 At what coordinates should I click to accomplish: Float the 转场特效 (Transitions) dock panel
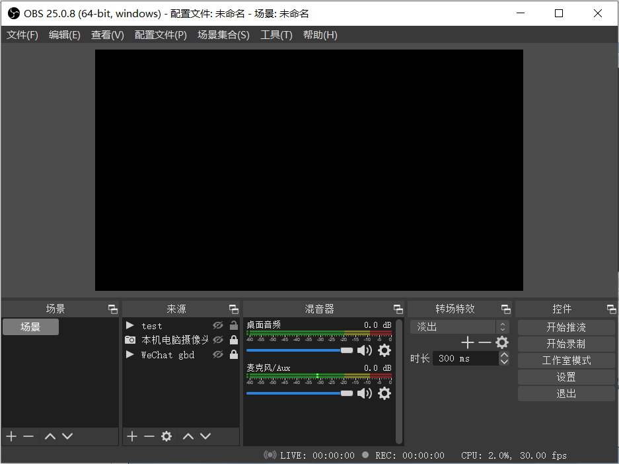(x=505, y=309)
